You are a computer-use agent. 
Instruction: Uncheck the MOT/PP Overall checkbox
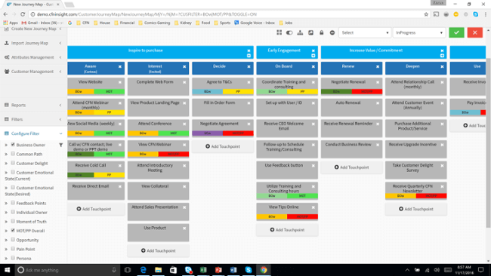tap(13, 230)
